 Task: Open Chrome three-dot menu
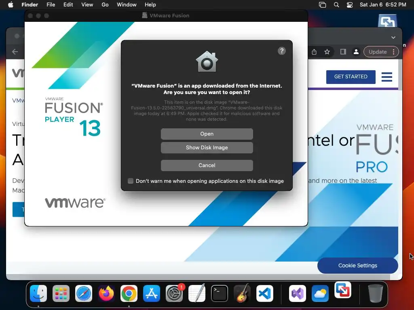tap(394, 52)
